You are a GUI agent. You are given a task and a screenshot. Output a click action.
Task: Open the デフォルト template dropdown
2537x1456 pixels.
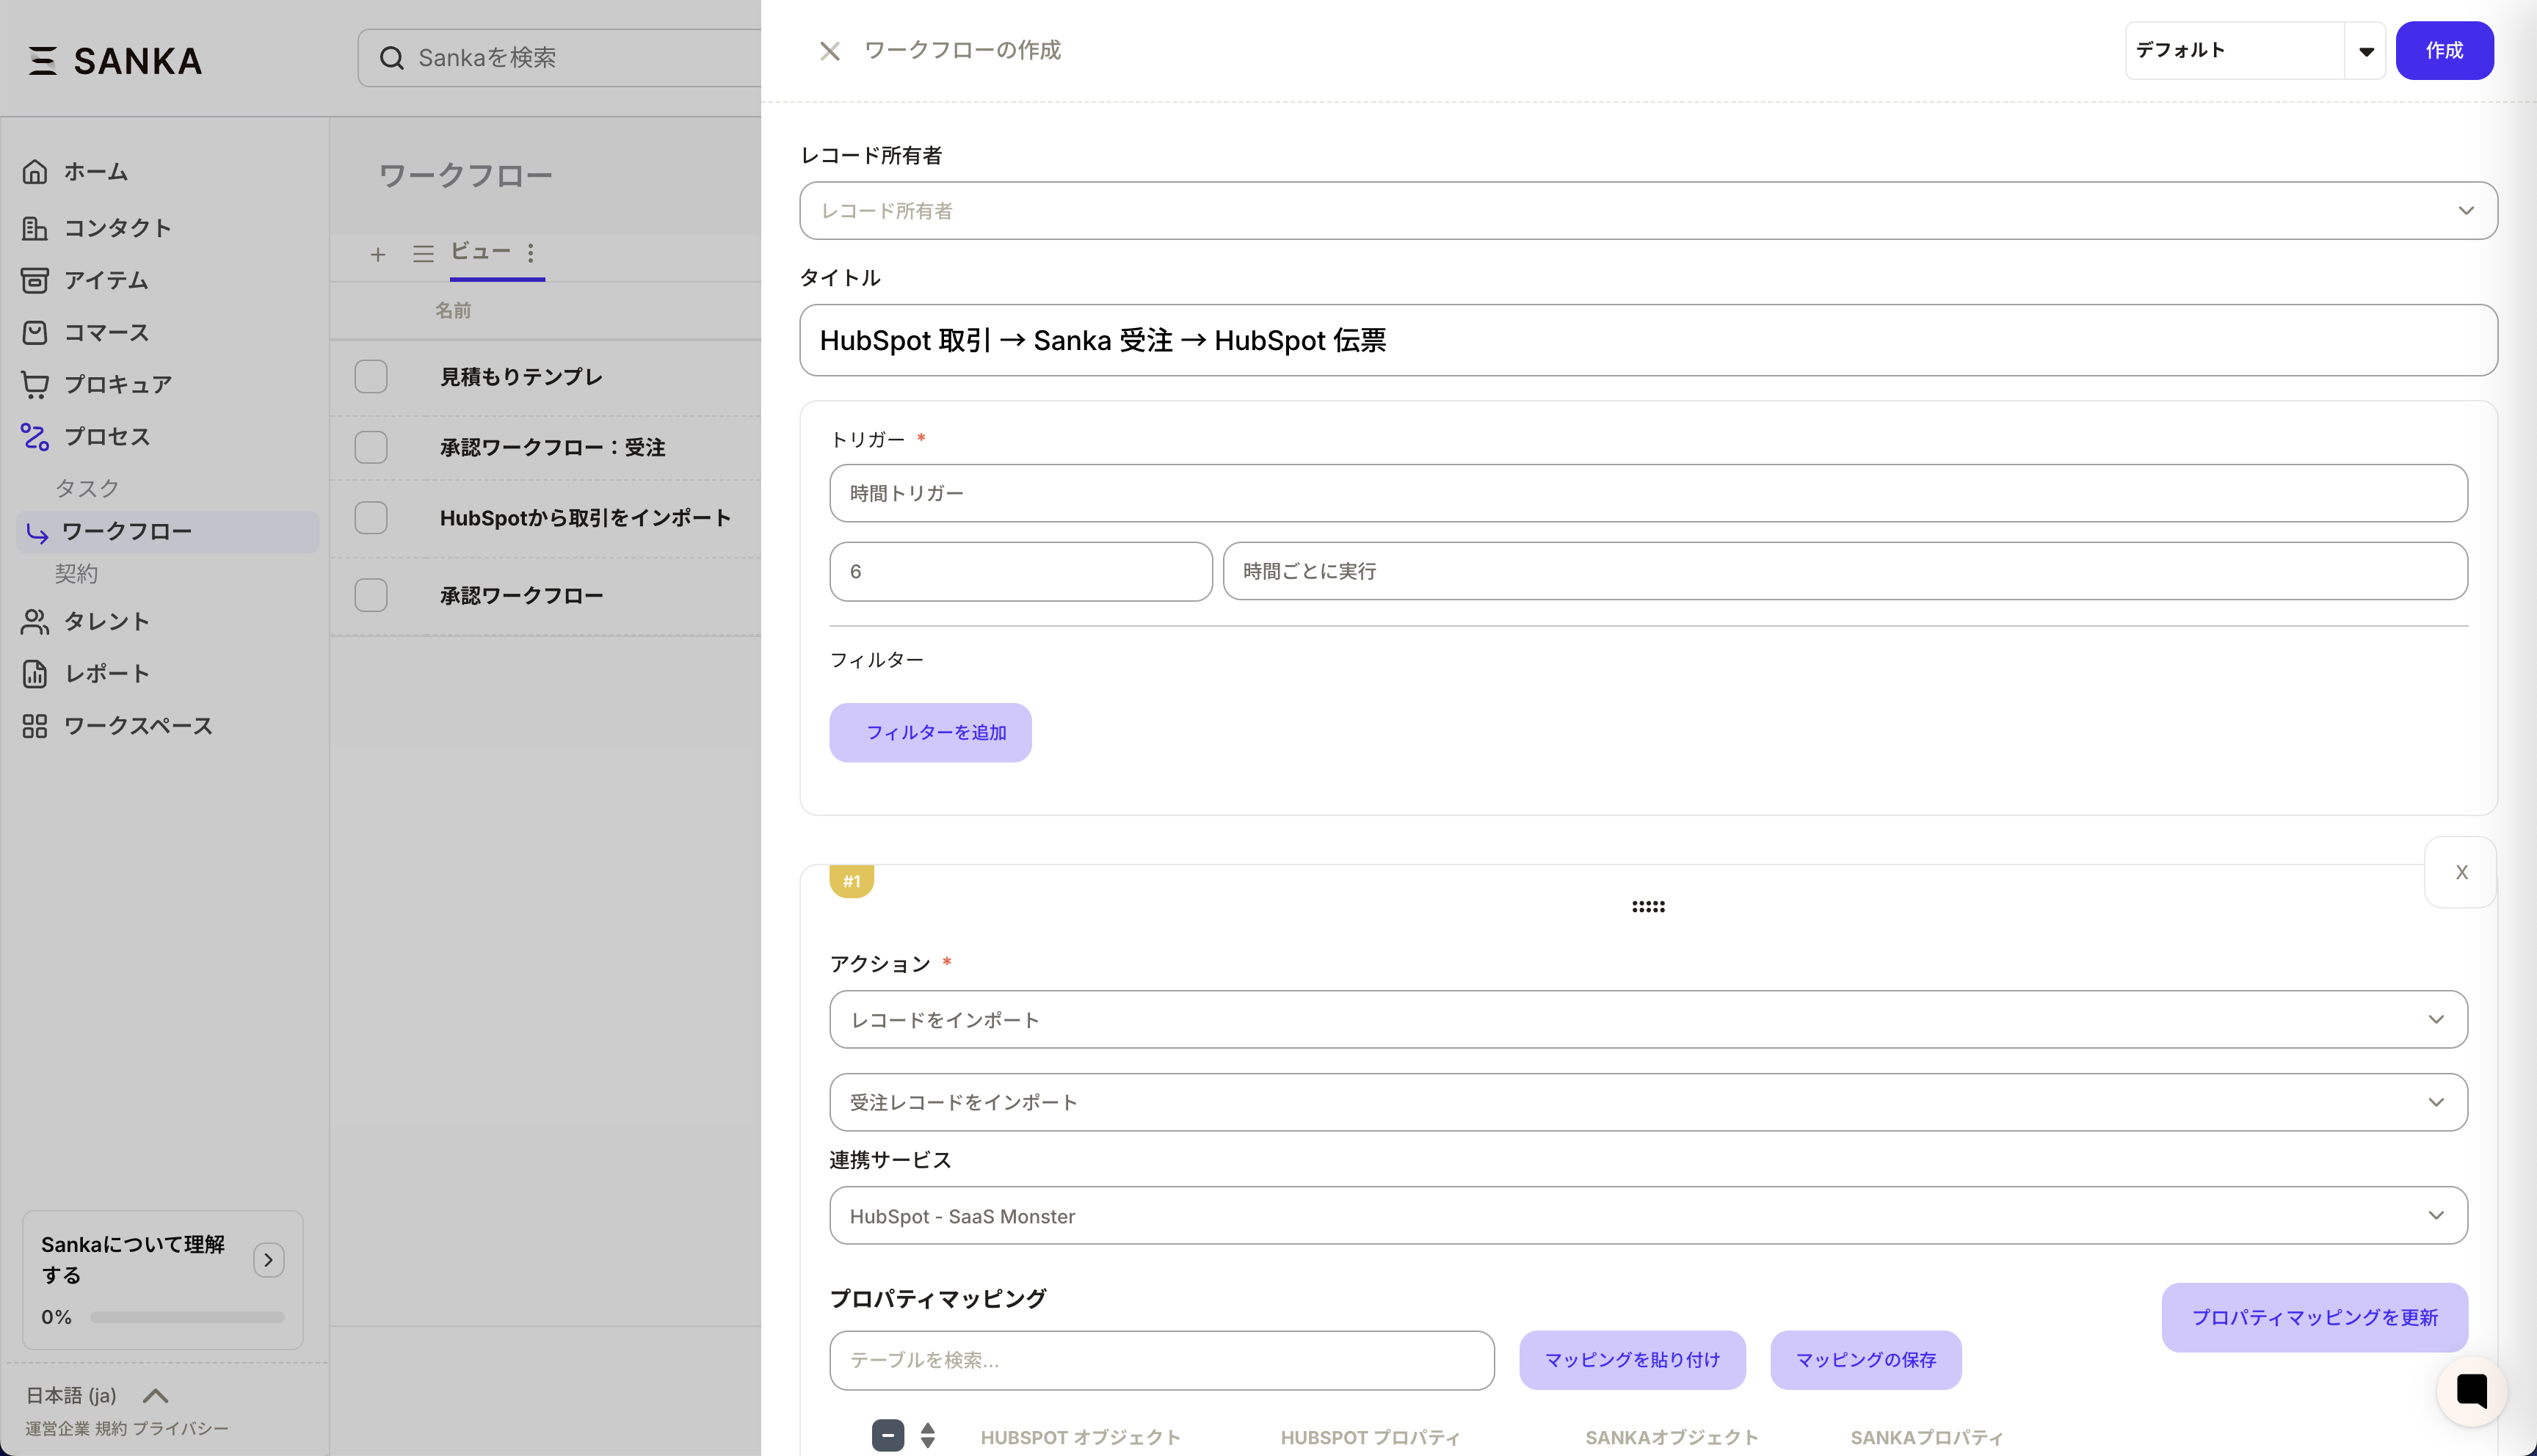tap(2366, 50)
